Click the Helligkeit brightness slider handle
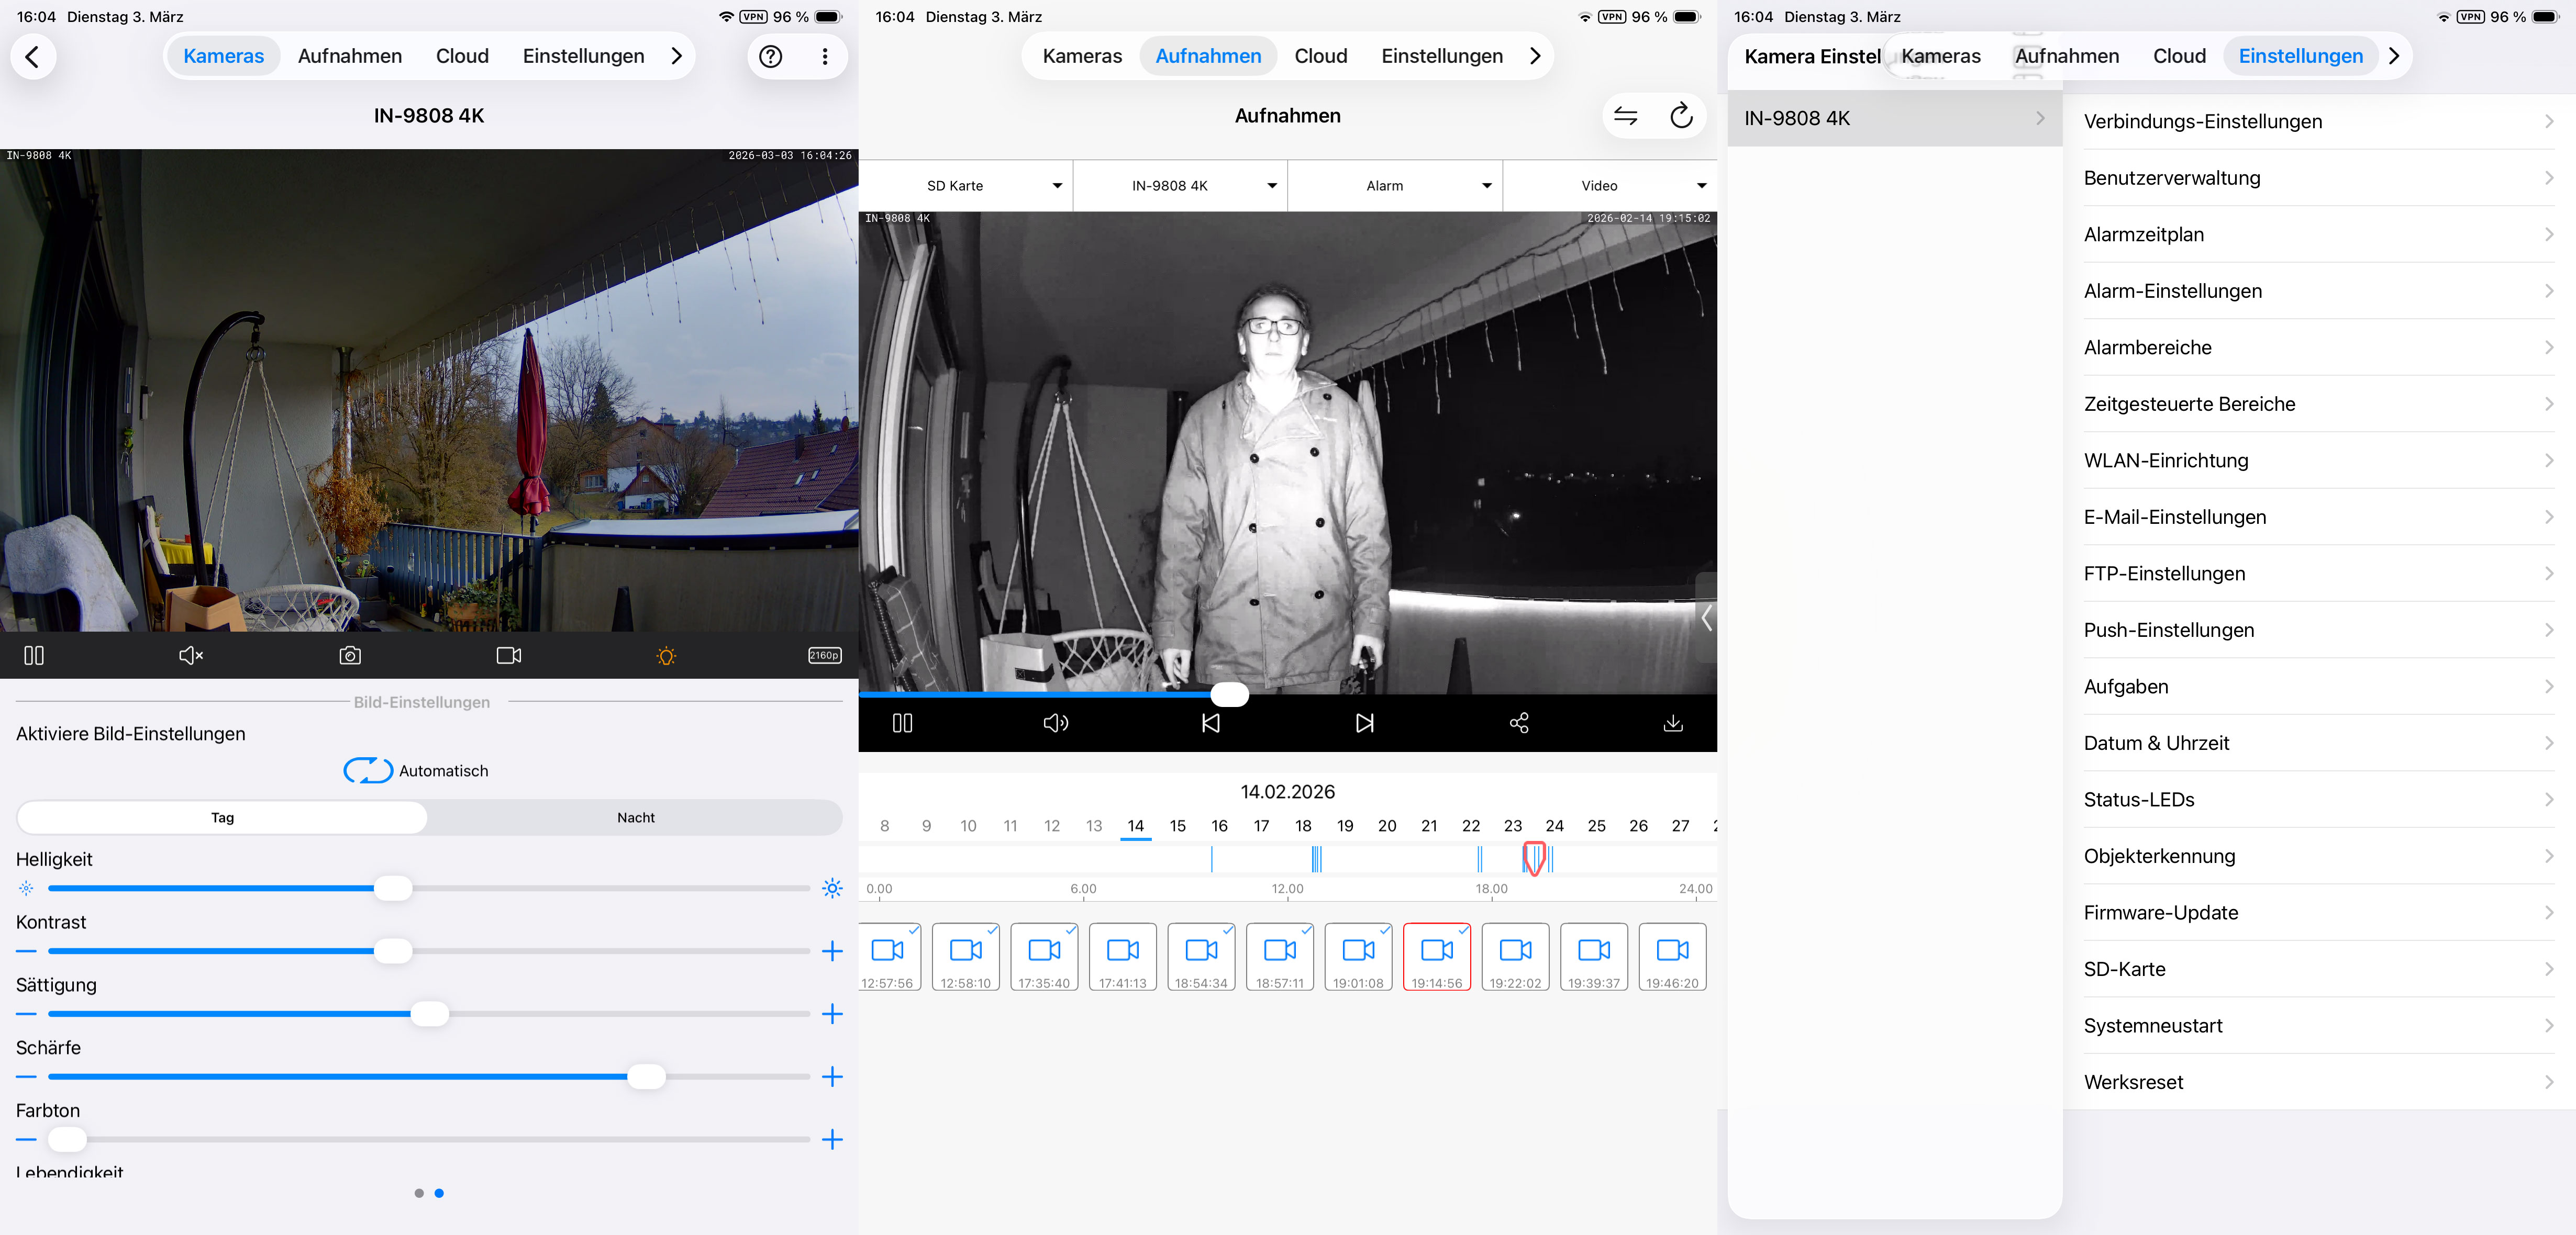The width and height of the screenshot is (2576, 1235). (393, 888)
